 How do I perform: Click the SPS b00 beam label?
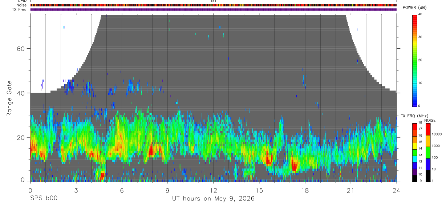click(43, 199)
